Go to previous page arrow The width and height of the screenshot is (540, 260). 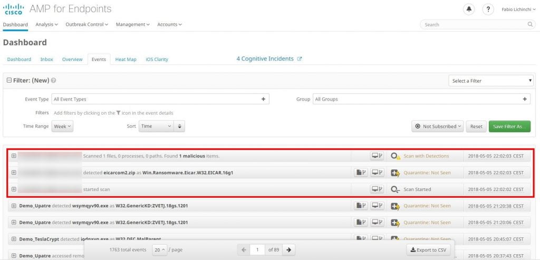[244, 250]
